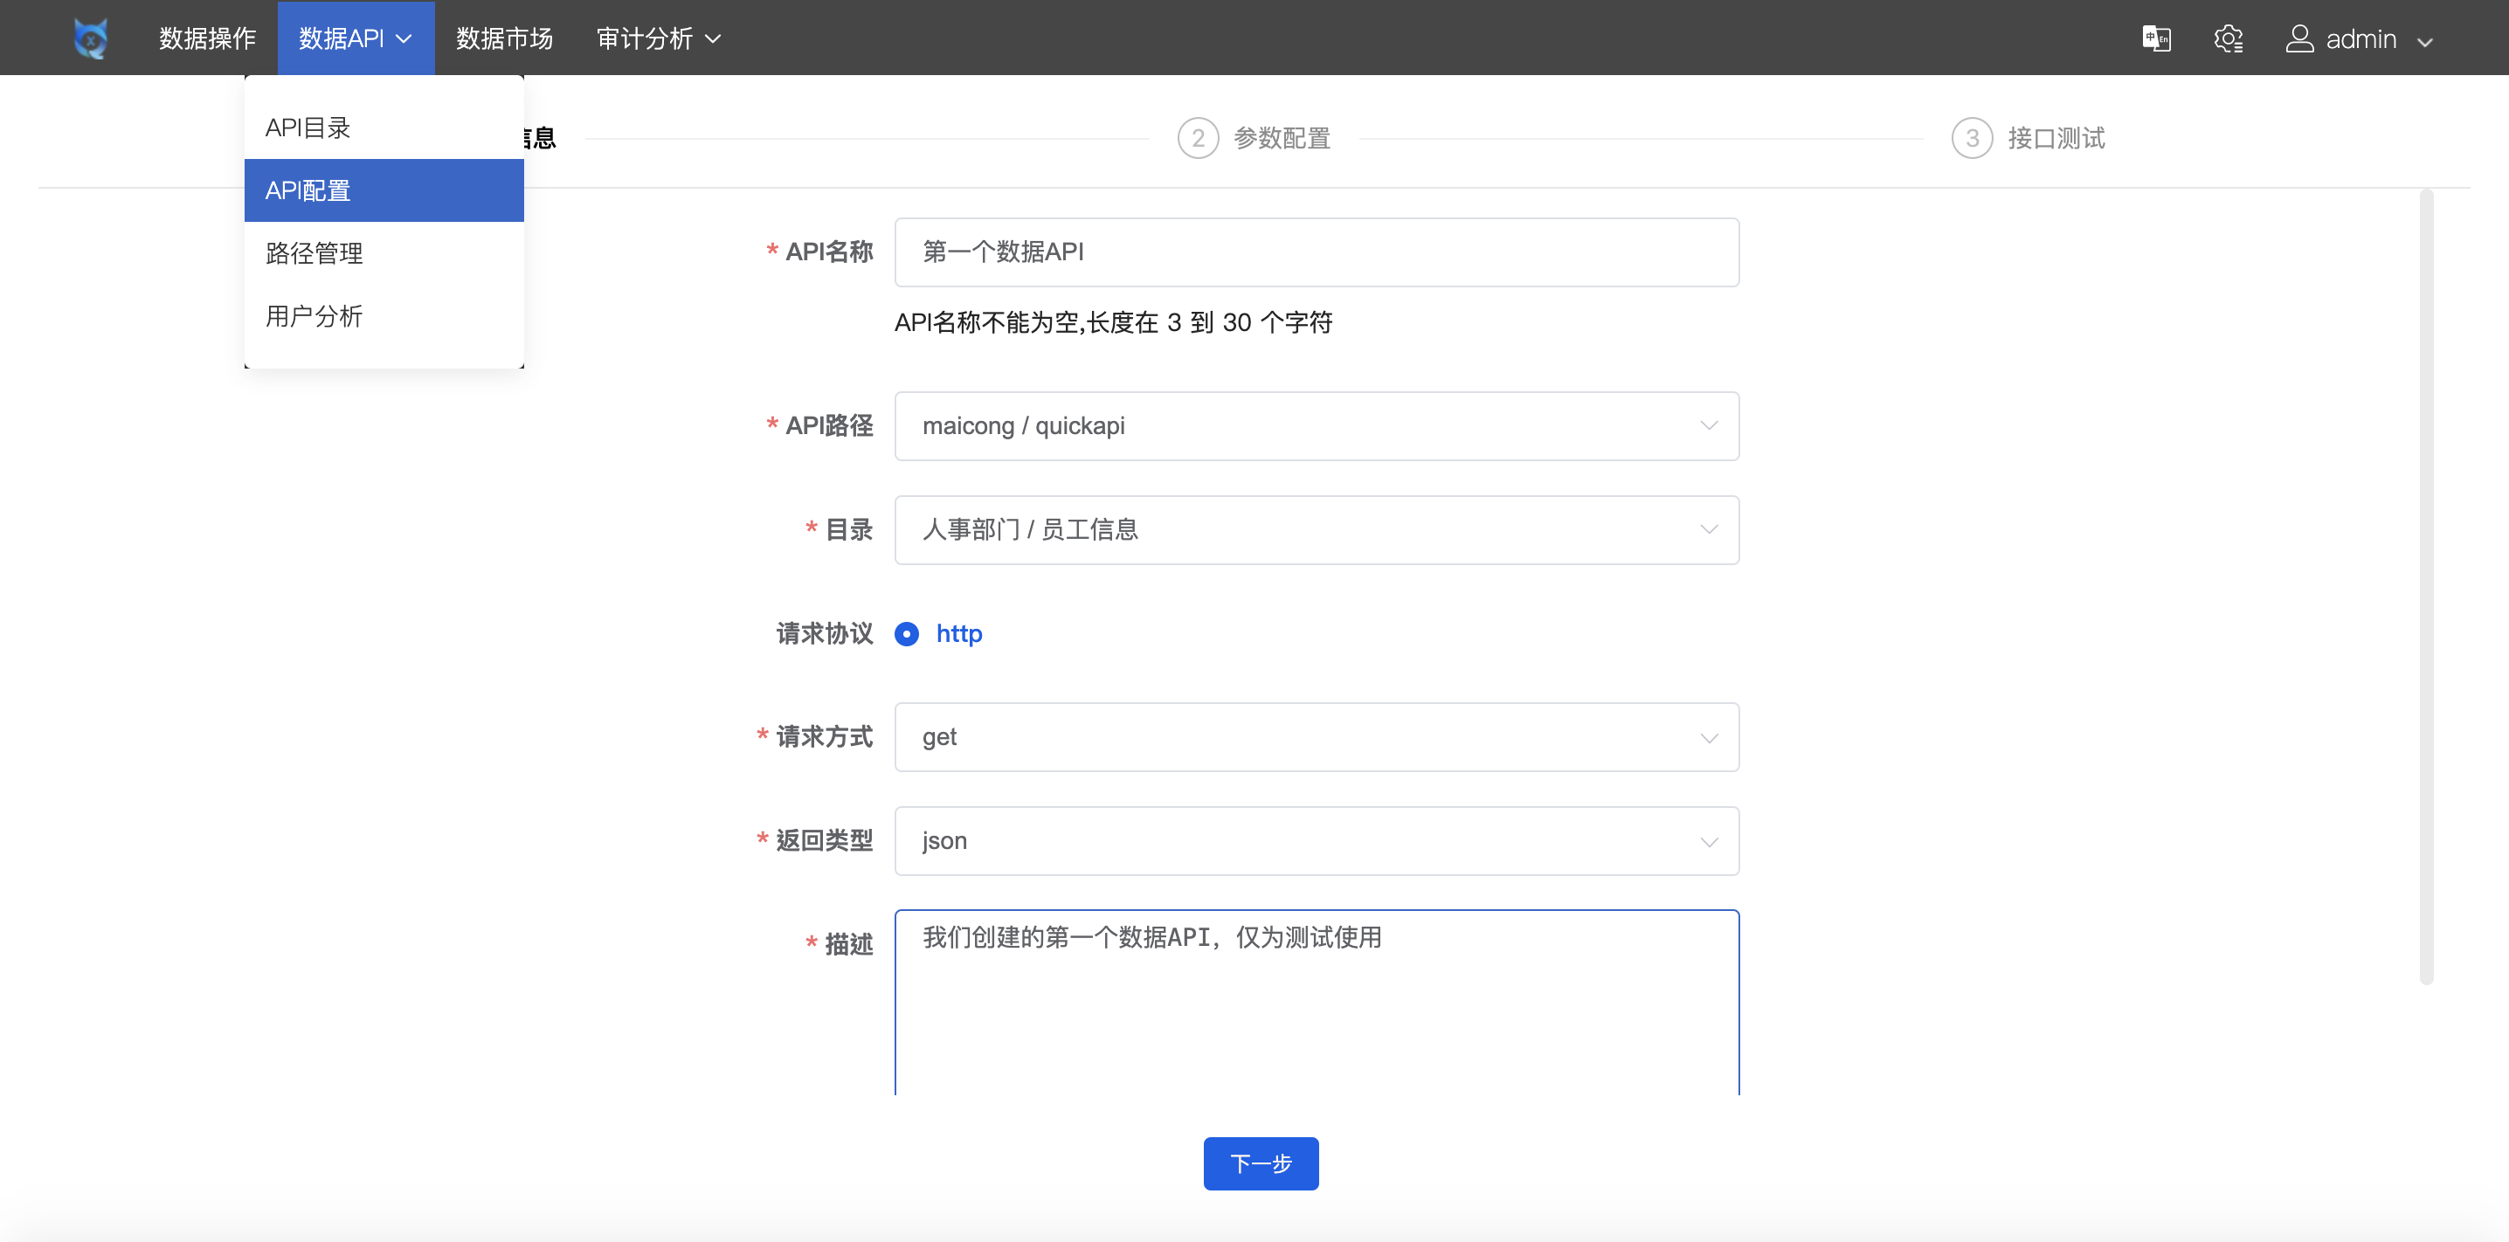The height and width of the screenshot is (1242, 2509).
Task: Open the API路径 dropdown showing maicong/quickapi
Action: [x=1317, y=425]
